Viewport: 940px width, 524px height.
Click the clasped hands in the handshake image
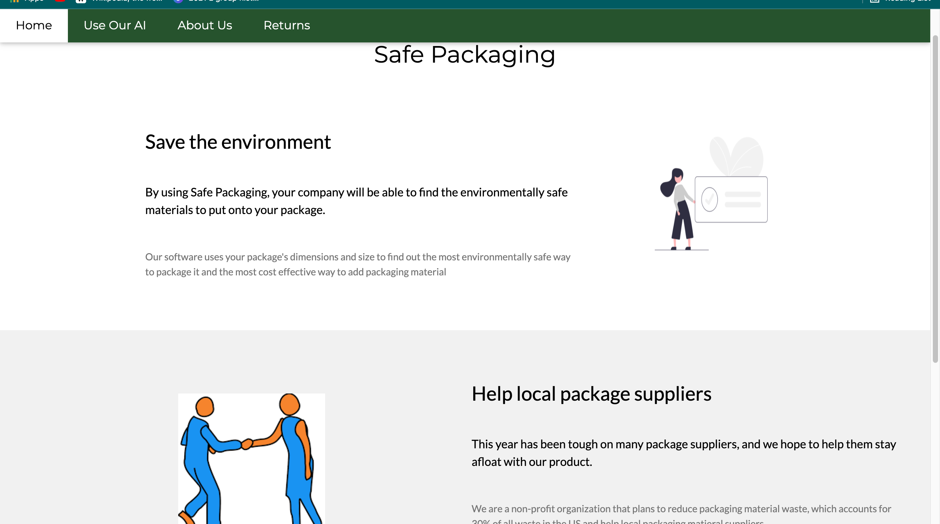point(247,444)
